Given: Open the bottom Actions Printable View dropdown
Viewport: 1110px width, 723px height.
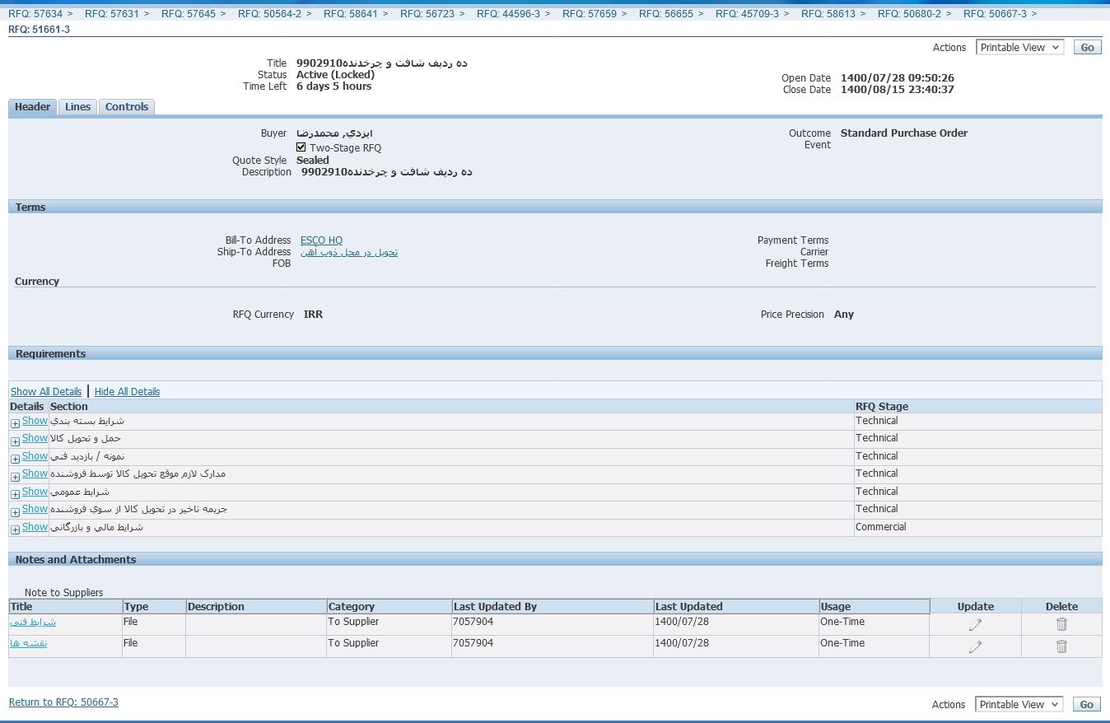Looking at the screenshot, I should [x=1019, y=704].
